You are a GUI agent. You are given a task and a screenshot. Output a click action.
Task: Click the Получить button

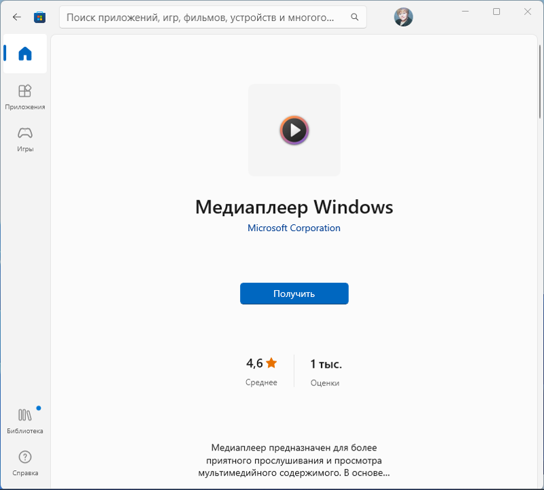coord(294,294)
